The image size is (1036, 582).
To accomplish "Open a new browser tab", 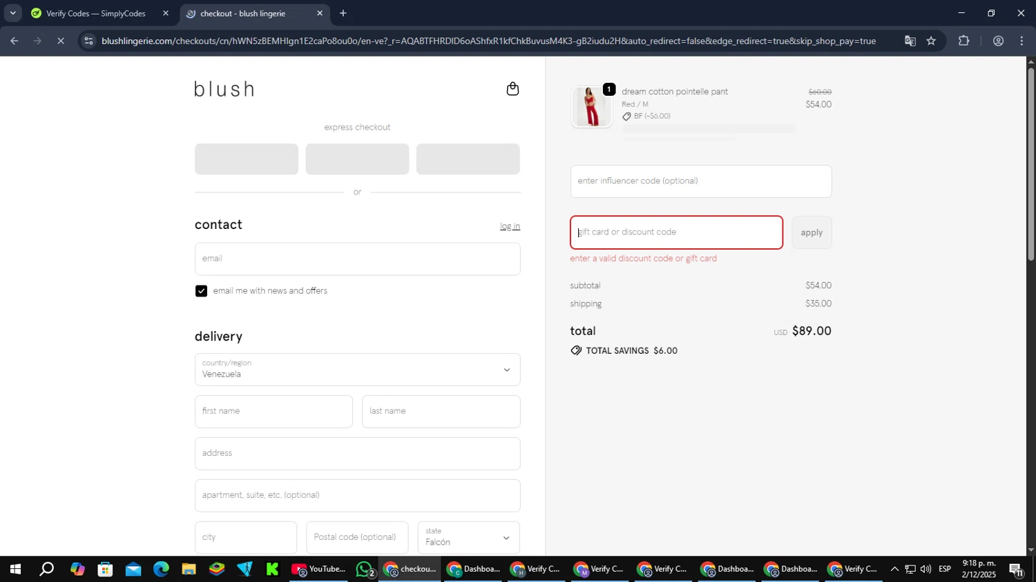I will pyautogui.click(x=343, y=13).
